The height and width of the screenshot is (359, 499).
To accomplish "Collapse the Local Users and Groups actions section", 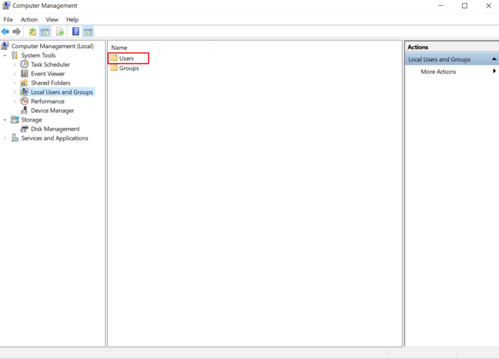I will 494,59.
